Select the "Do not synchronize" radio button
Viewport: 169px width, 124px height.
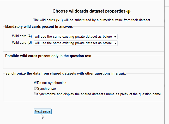35,83
